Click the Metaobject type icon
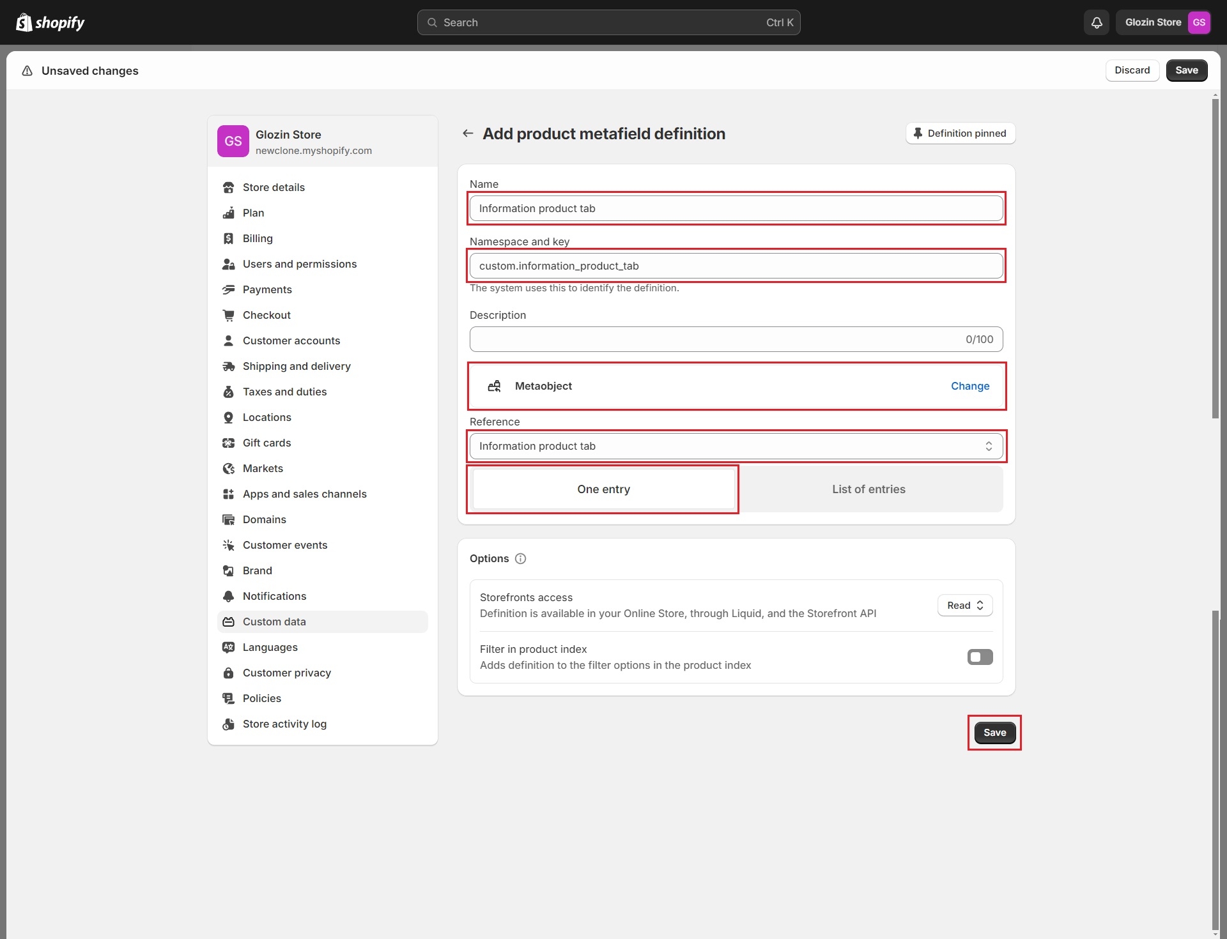This screenshot has height=939, width=1227. pyautogui.click(x=494, y=386)
